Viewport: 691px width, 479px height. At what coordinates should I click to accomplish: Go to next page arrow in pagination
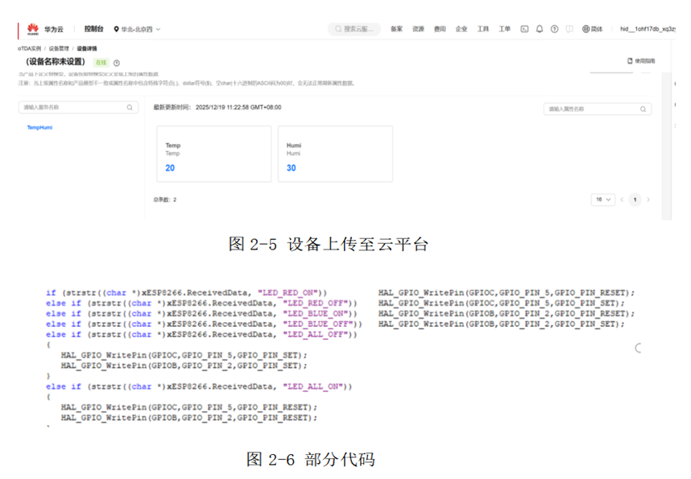click(x=648, y=200)
